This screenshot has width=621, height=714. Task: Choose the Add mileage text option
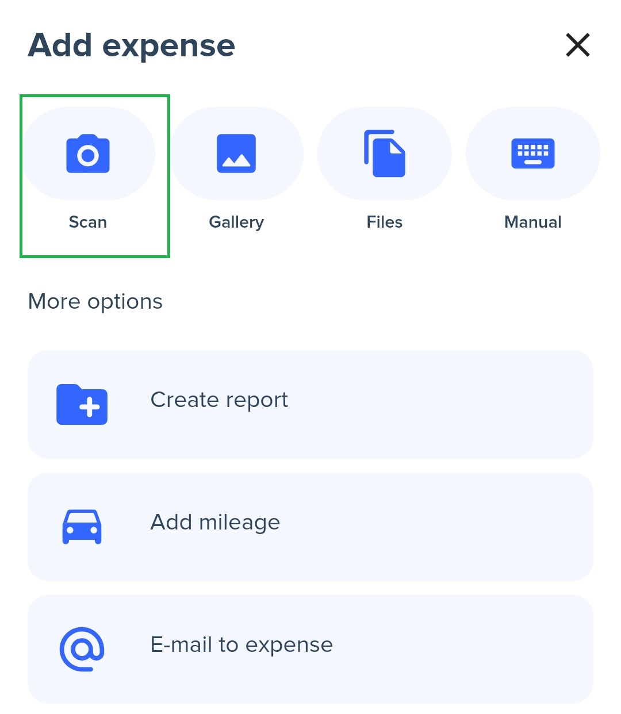tap(215, 523)
